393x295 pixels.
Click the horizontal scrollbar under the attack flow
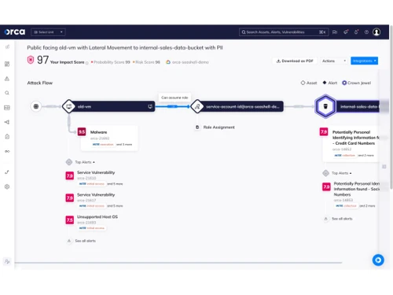coord(178,263)
